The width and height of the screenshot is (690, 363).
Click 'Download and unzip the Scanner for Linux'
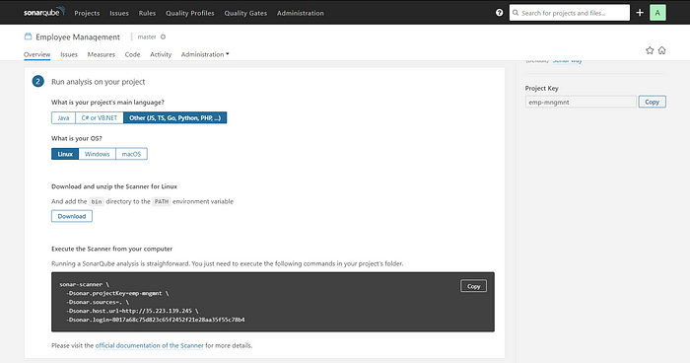(x=114, y=186)
